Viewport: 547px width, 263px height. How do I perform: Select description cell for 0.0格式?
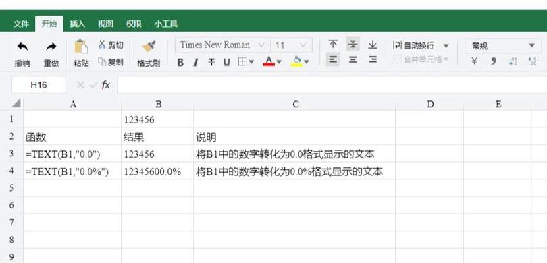[295, 154]
